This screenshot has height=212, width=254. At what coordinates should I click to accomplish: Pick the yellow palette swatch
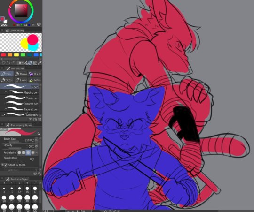coord(16,55)
